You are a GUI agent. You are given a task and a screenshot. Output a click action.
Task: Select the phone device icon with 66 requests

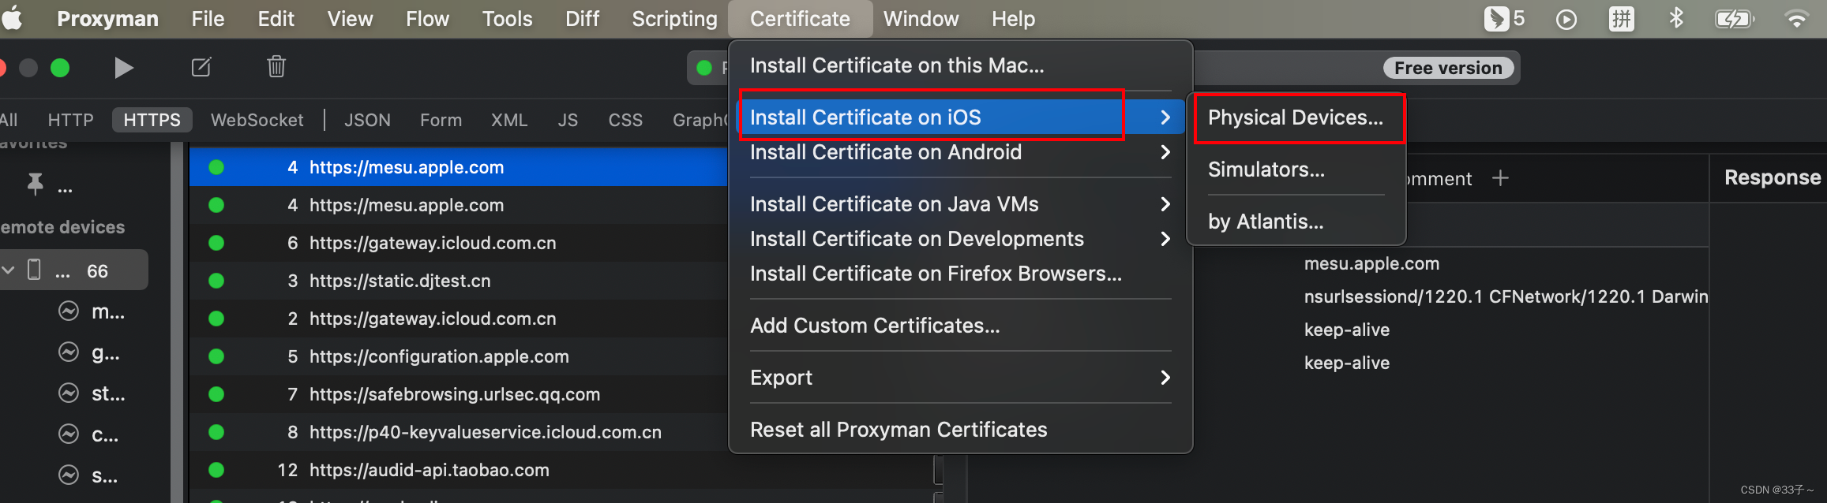[34, 270]
